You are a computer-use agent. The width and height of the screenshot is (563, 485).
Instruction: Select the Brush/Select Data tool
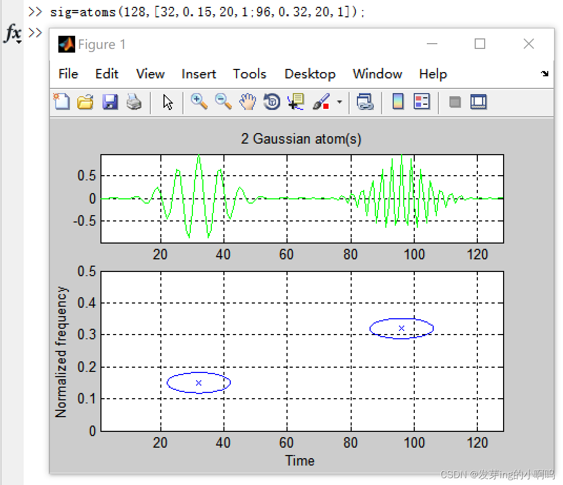(x=321, y=102)
